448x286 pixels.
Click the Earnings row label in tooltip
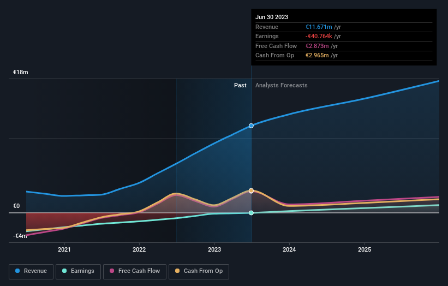point(267,36)
